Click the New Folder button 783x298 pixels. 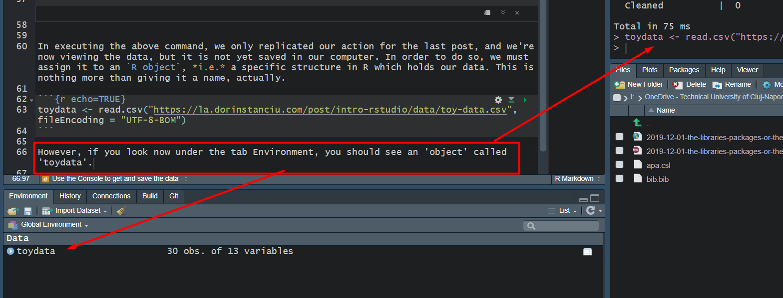click(639, 85)
